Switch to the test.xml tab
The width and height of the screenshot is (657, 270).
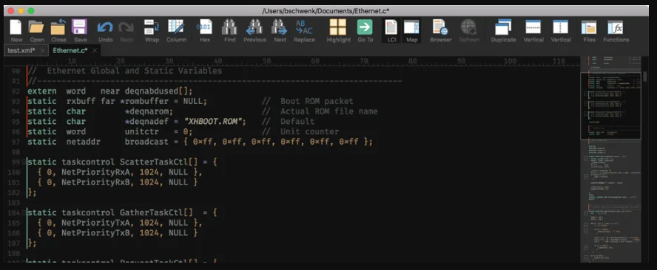click(21, 51)
